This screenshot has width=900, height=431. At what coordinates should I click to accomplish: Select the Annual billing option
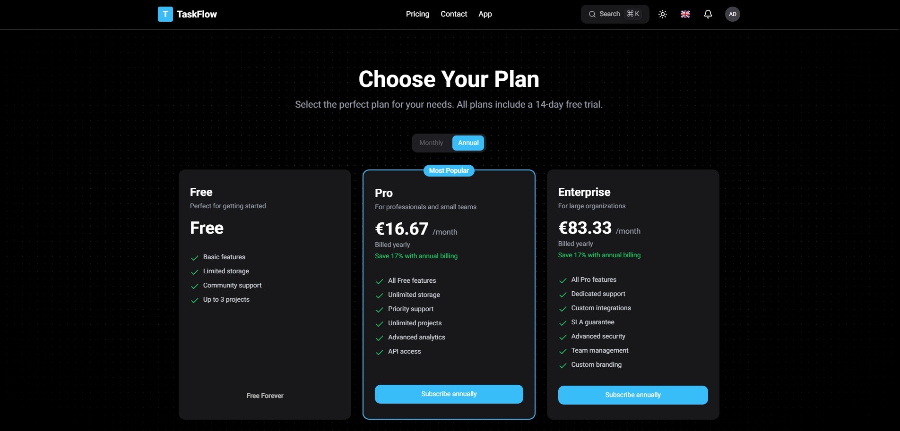pyautogui.click(x=467, y=143)
